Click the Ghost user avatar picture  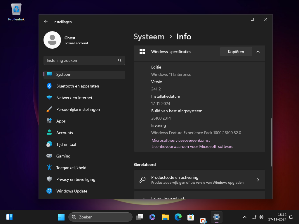click(x=52, y=40)
